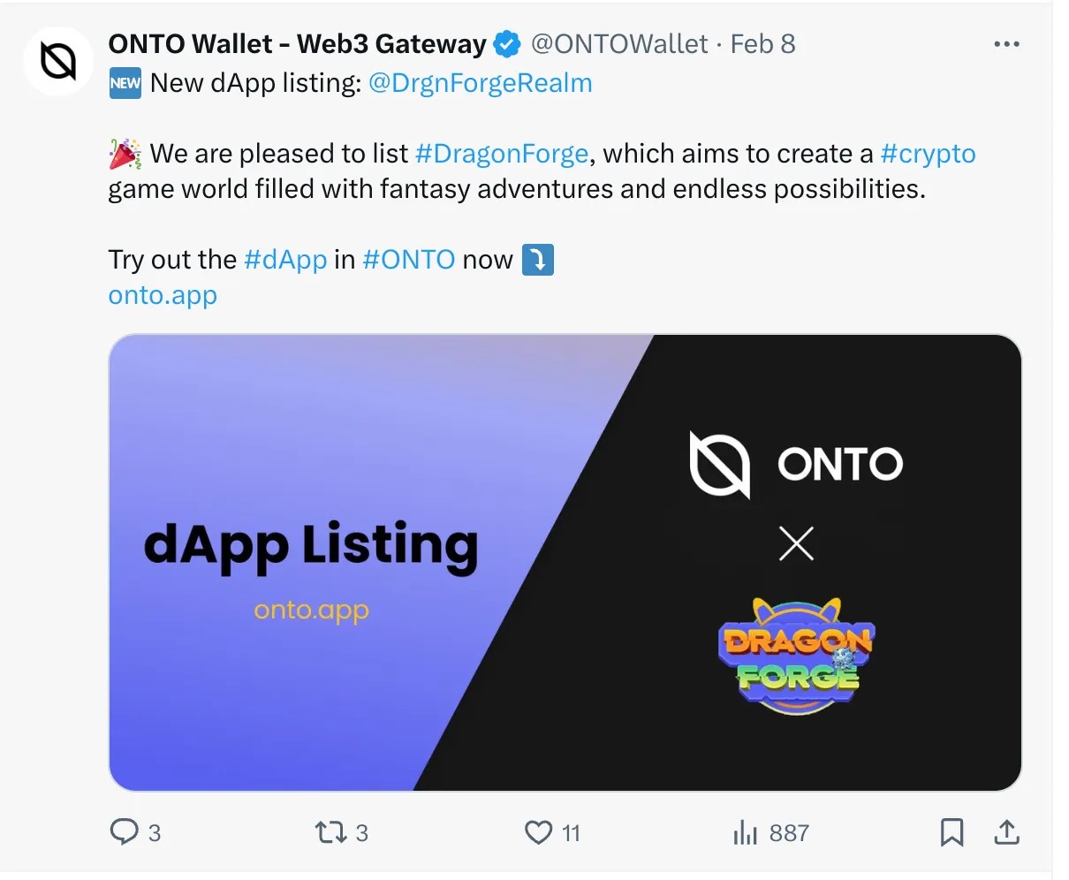Click the ONTO Wallet profile avatar
The image size is (1069, 880).
coord(58,61)
